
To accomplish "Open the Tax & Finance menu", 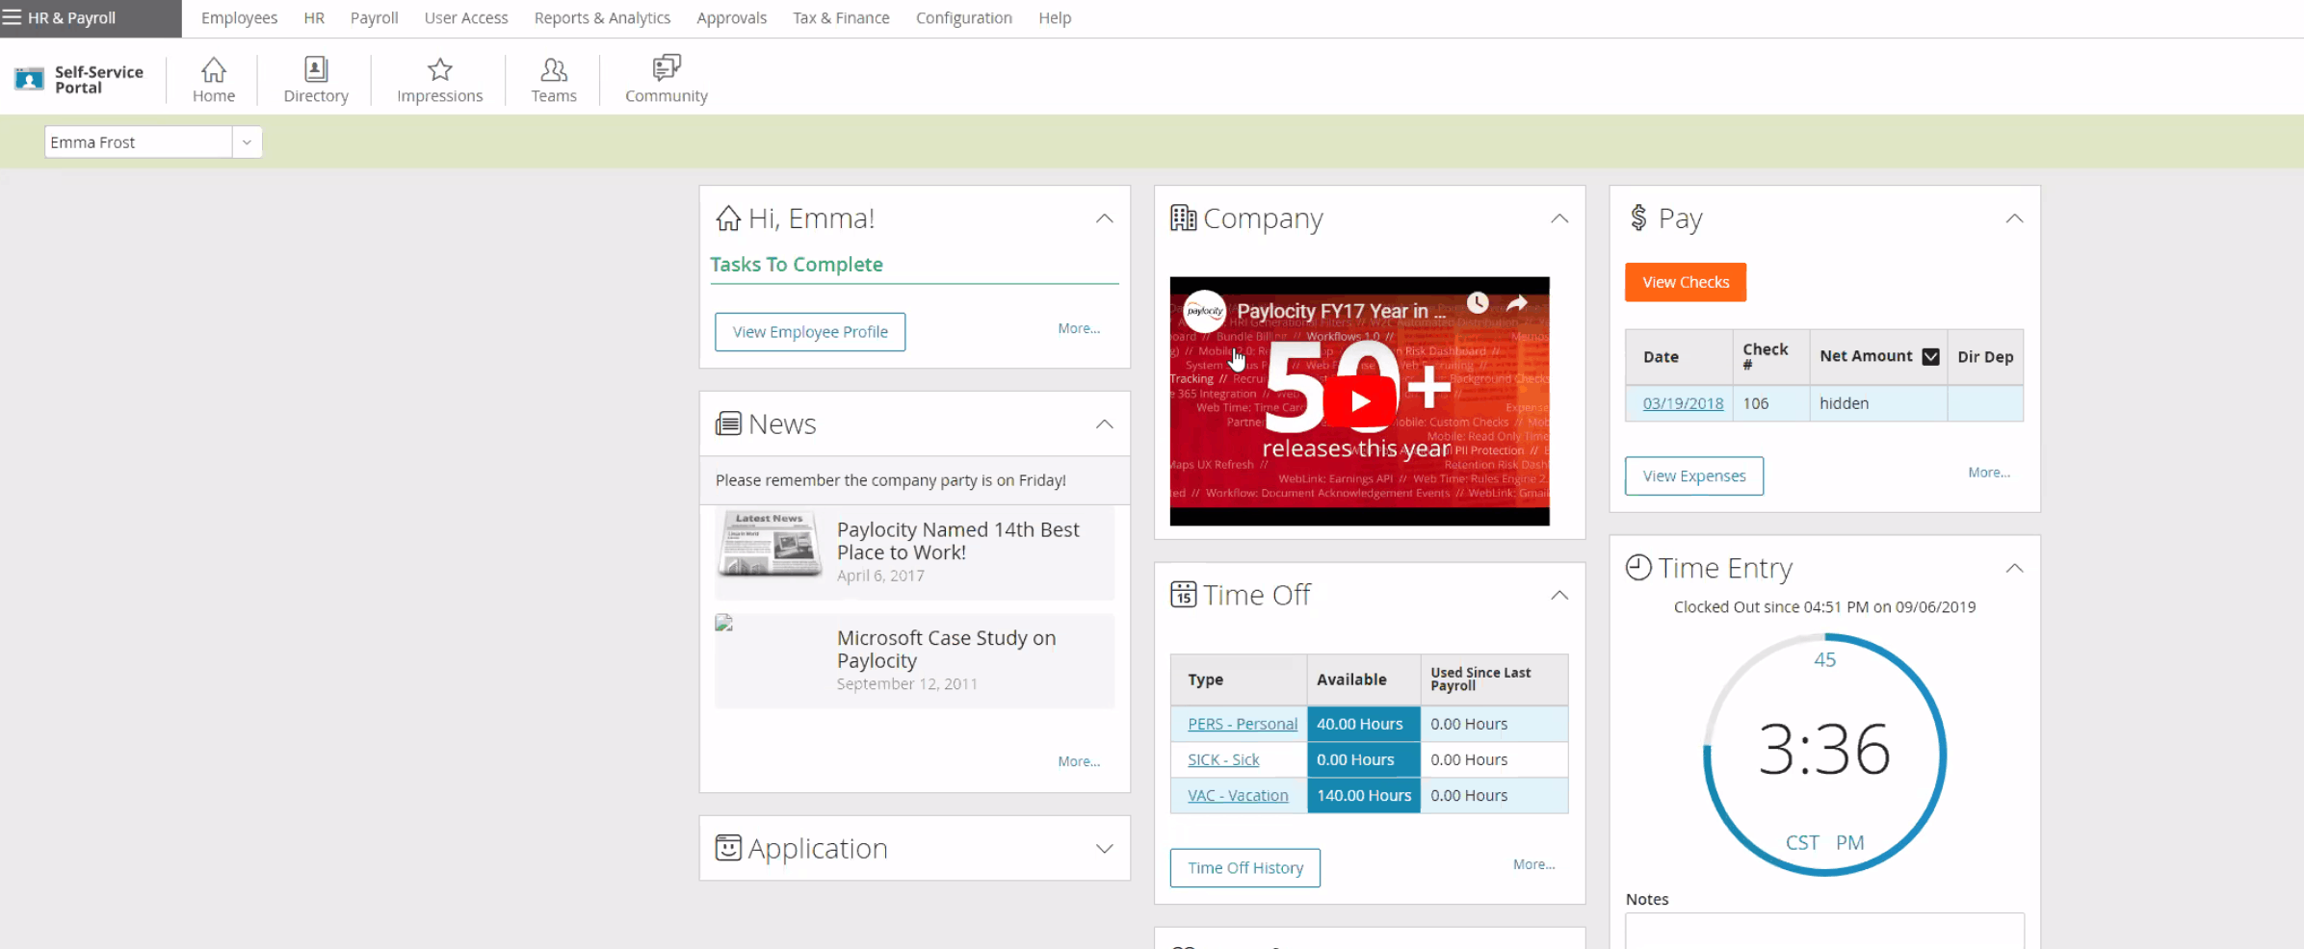I will pos(841,17).
